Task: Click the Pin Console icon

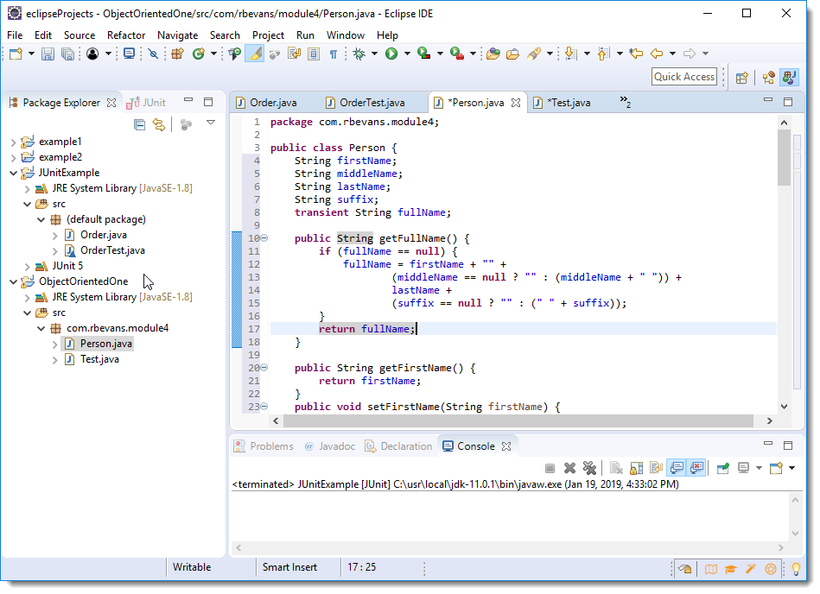Action: coord(722,468)
